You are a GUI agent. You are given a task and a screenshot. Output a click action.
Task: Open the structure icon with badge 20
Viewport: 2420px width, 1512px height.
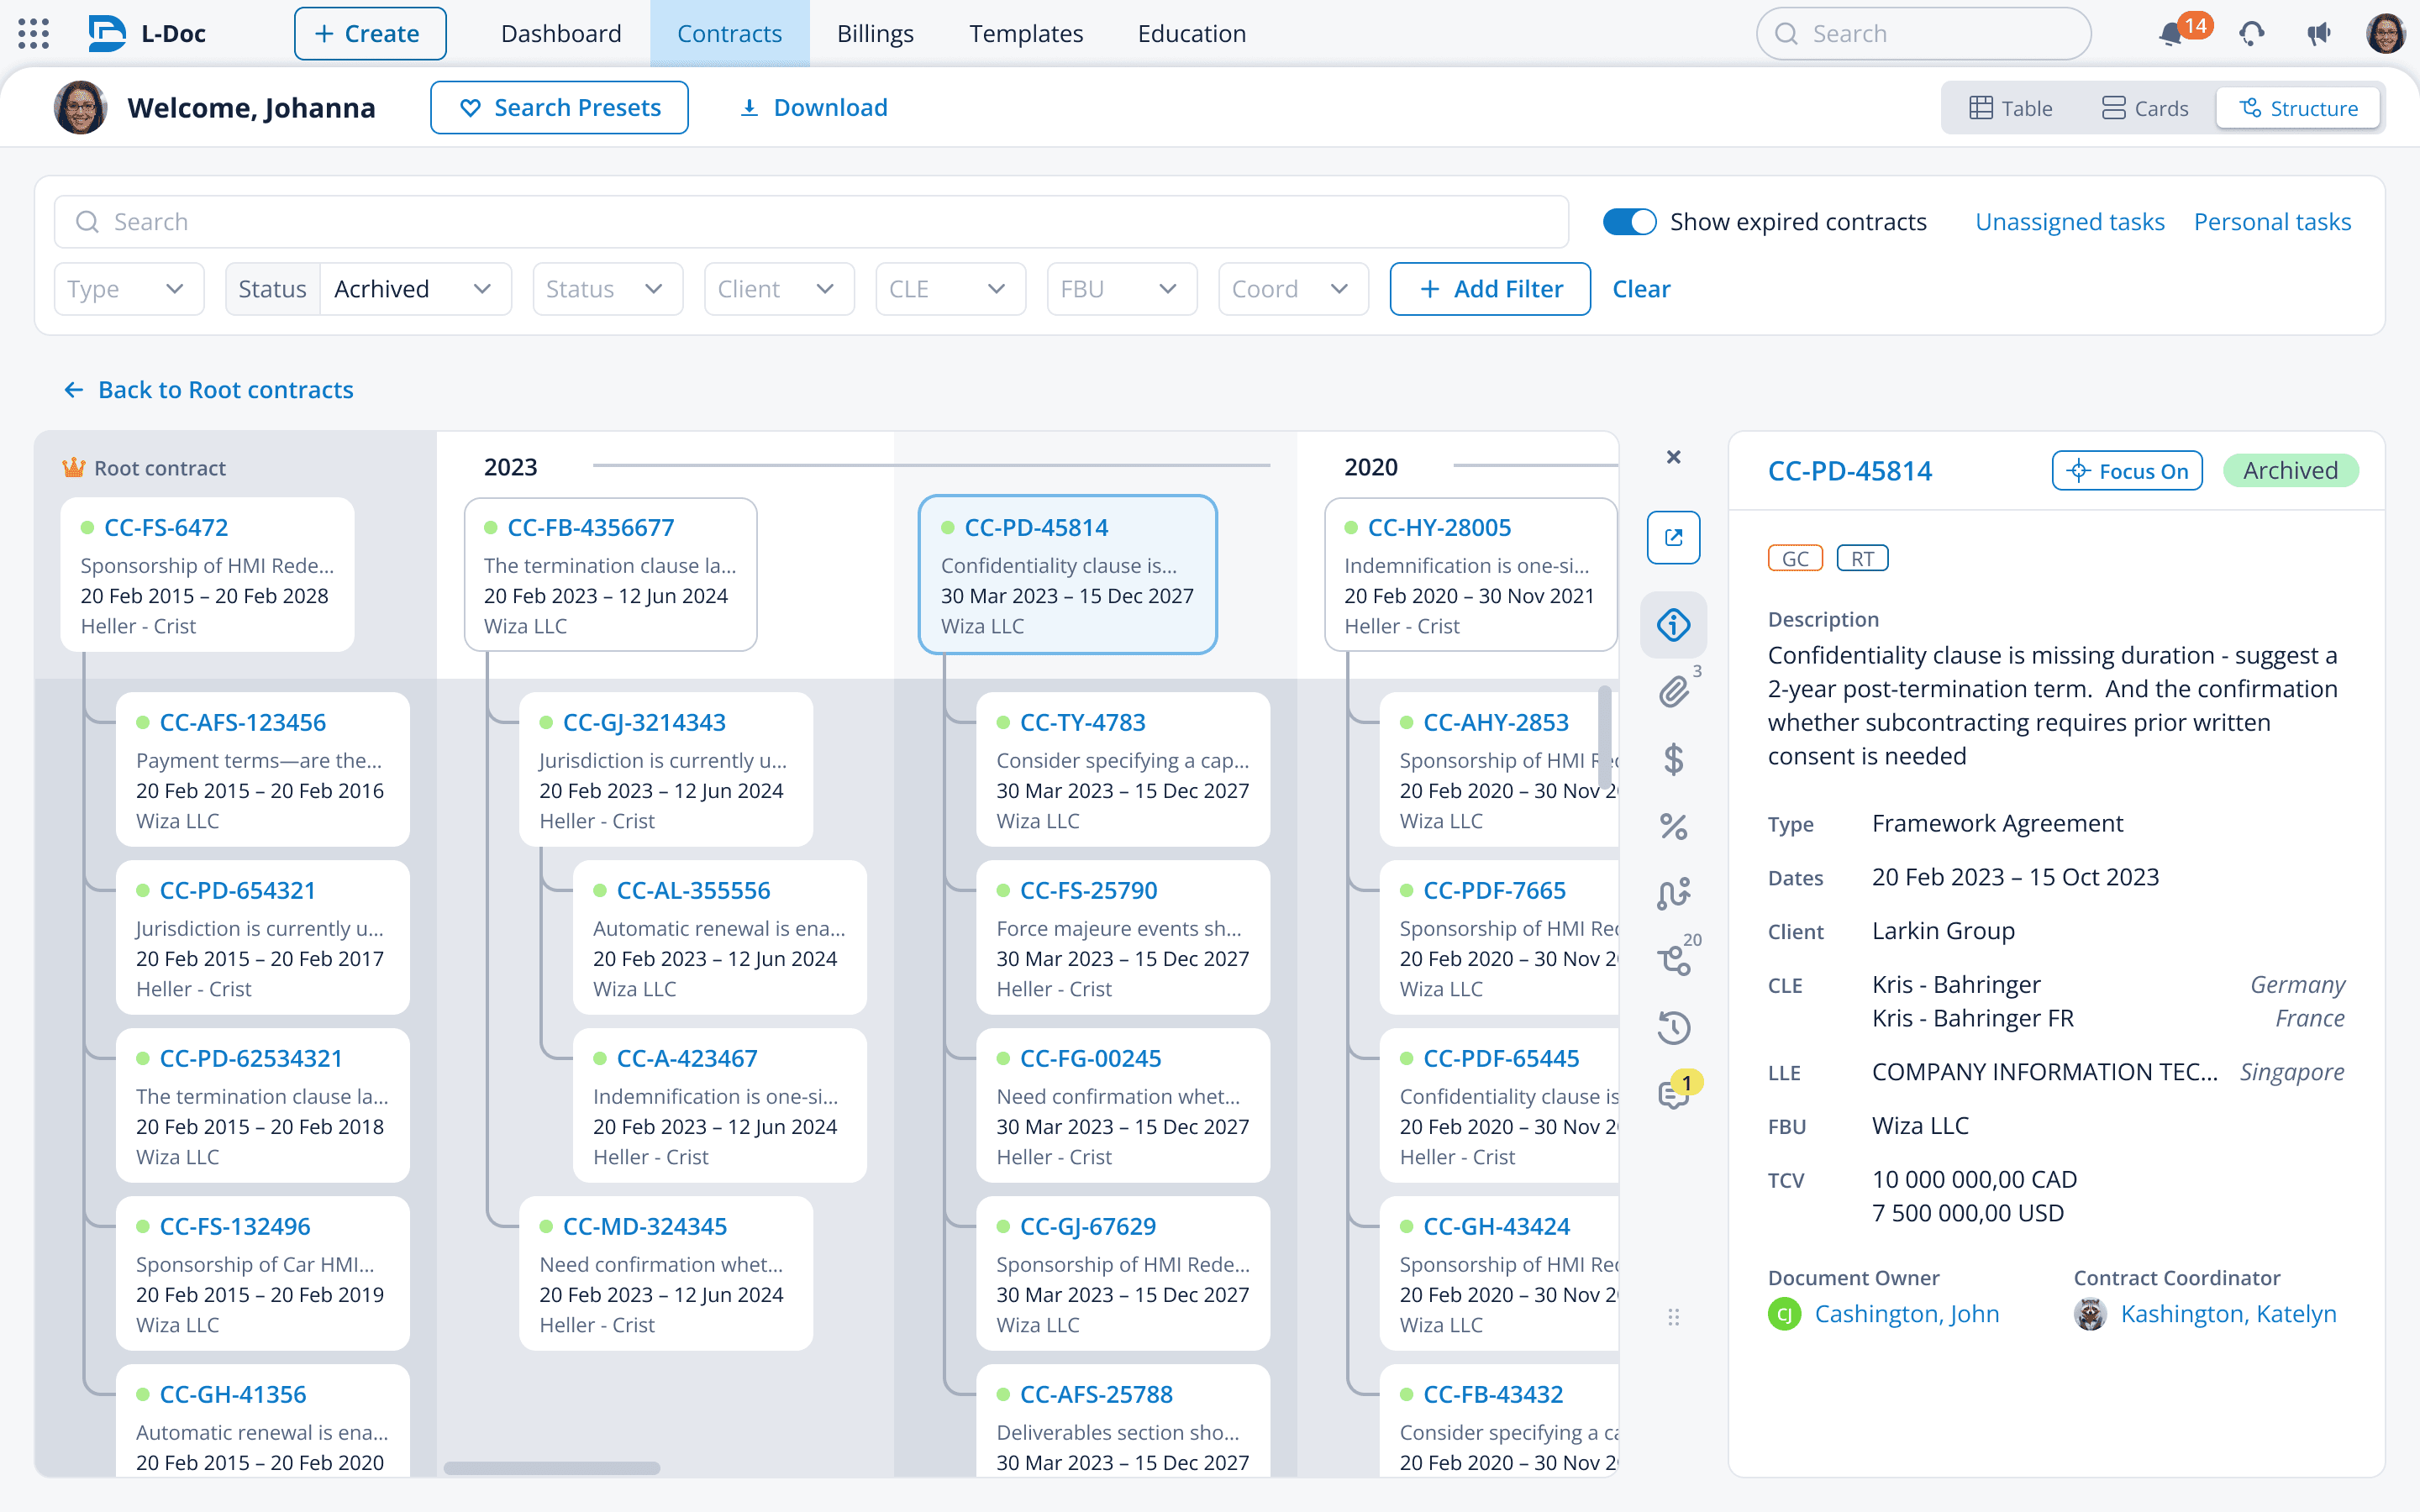click(x=1673, y=961)
